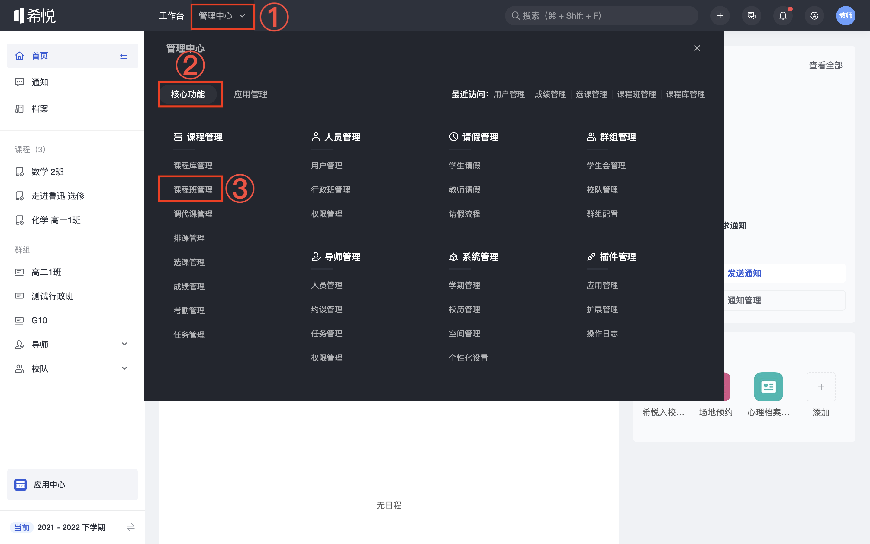The image size is (870, 544).
Task: Open recent link 选课管理
Action: pyautogui.click(x=591, y=94)
